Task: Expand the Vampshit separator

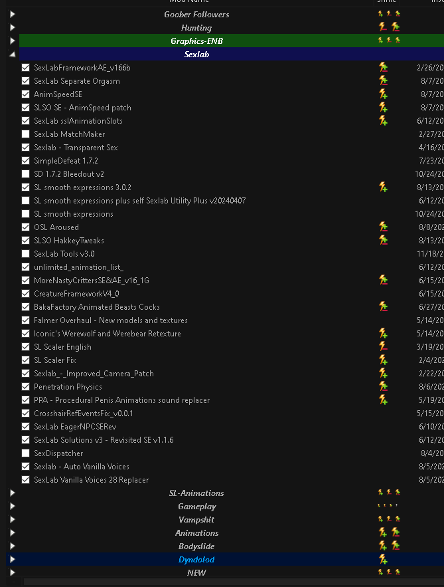Action: click(13, 520)
